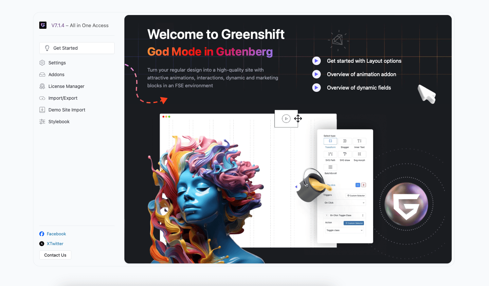Click the paragraph starting 'Turn your regular design'

[x=213, y=78]
